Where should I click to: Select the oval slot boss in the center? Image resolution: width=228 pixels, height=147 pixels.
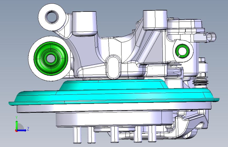(113, 67)
